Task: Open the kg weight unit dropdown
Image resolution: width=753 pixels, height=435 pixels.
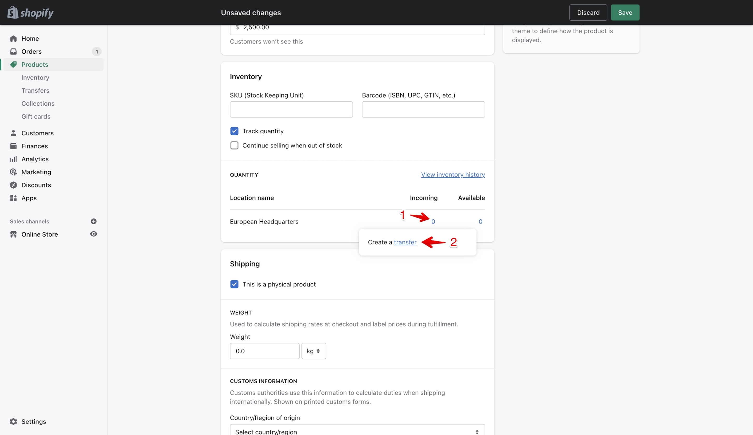Action: [313, 351]
